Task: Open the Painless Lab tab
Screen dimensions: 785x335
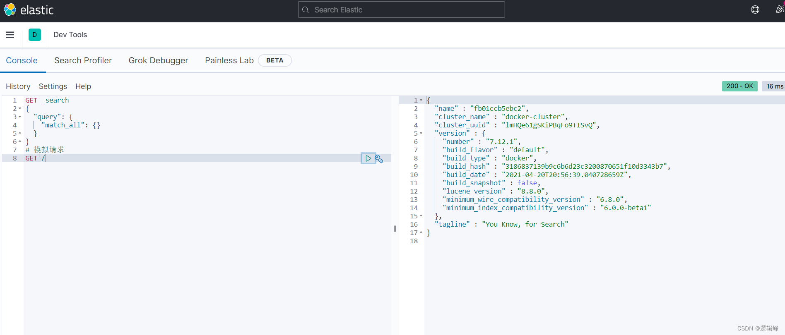Action: (x=229, y=60)
